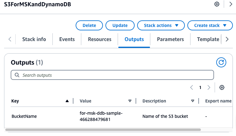Open the Parameters tab
The height and width of the screenshot is (136, 236).
point(170,39)
